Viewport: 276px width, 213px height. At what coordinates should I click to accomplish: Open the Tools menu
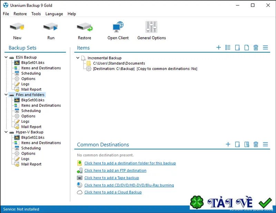click(x=36, y=14)
